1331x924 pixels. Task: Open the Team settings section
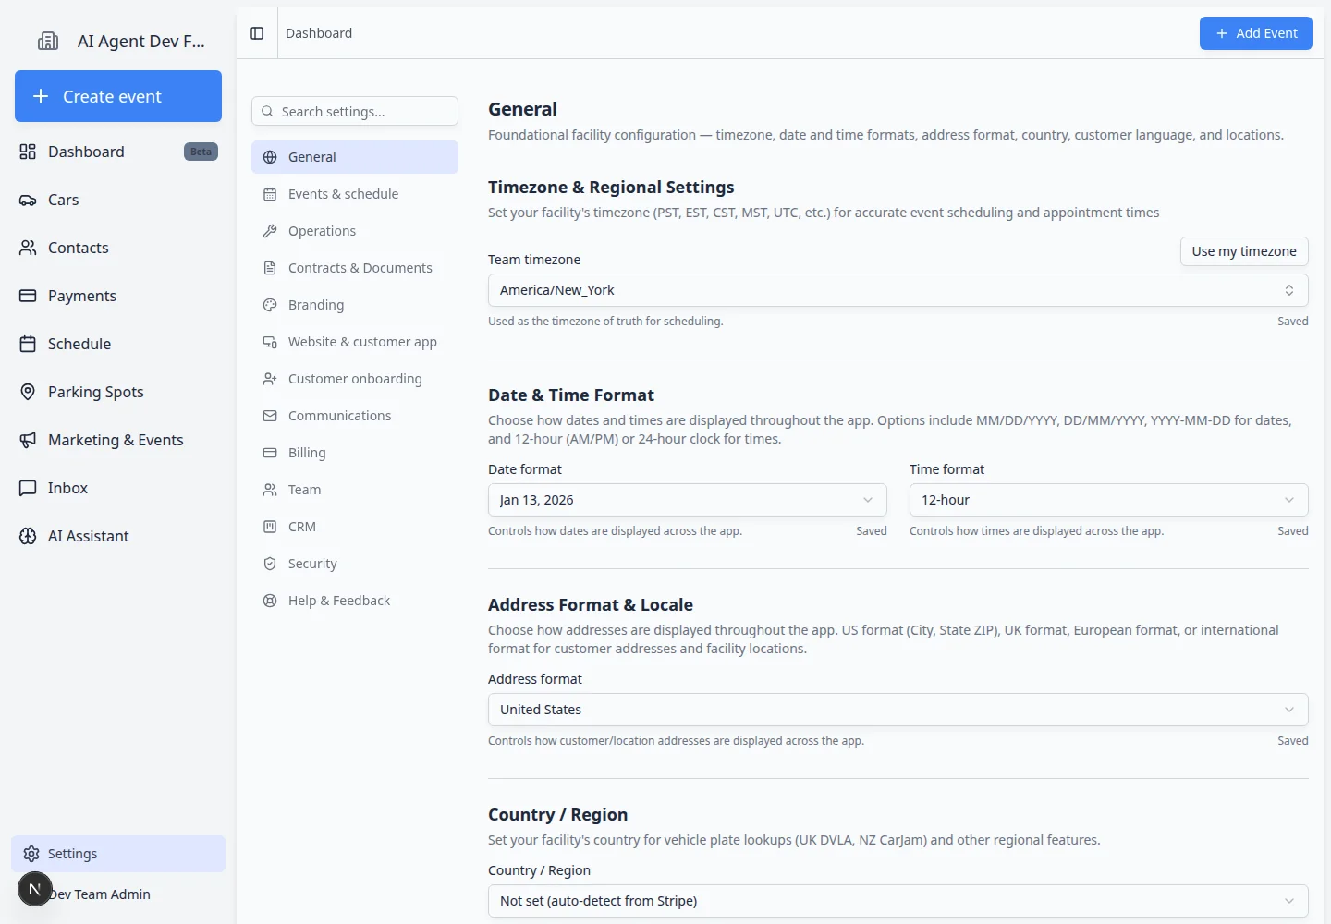(x=355, y=490)
